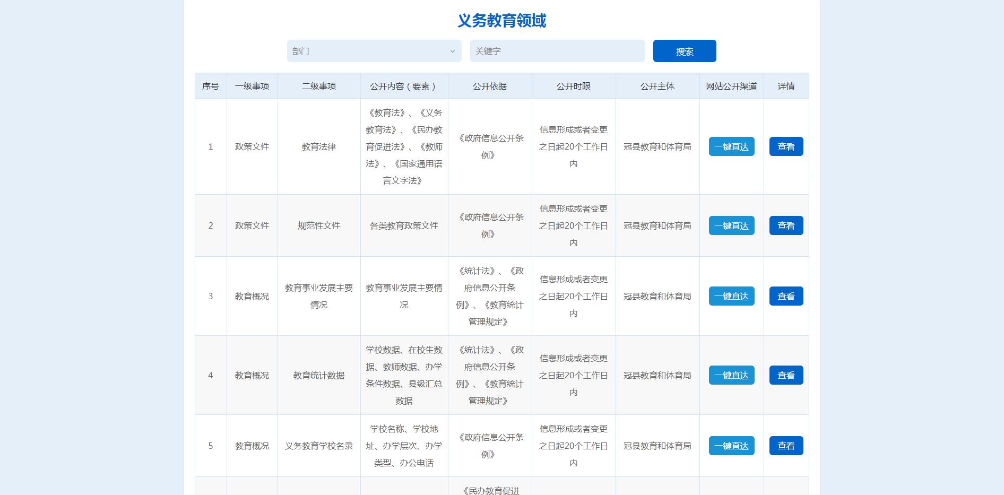Open the 部门 dropdown selector
The height and width of the screenshot is (495, 1004).
[374, 51]
